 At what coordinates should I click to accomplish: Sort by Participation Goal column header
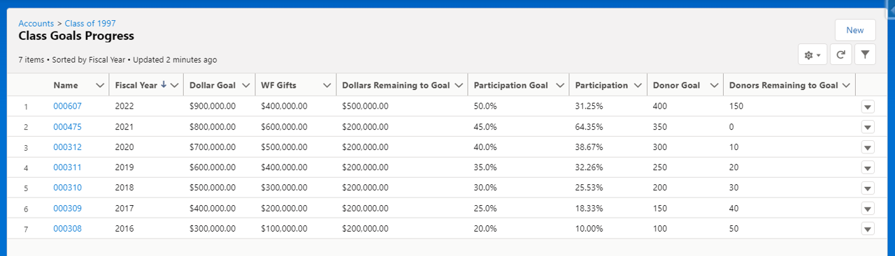pos(510,85)
